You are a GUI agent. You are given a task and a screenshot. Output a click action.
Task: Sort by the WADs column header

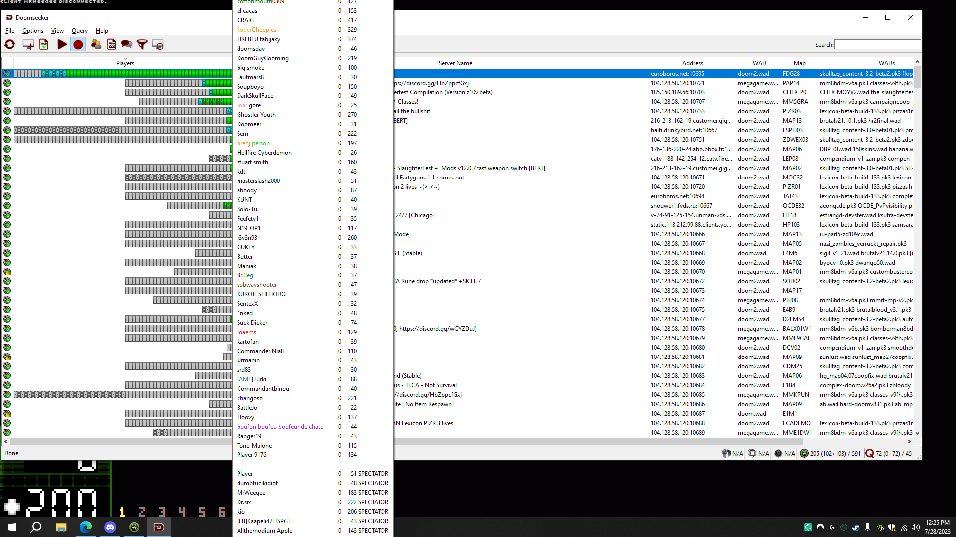click(886, 63)
